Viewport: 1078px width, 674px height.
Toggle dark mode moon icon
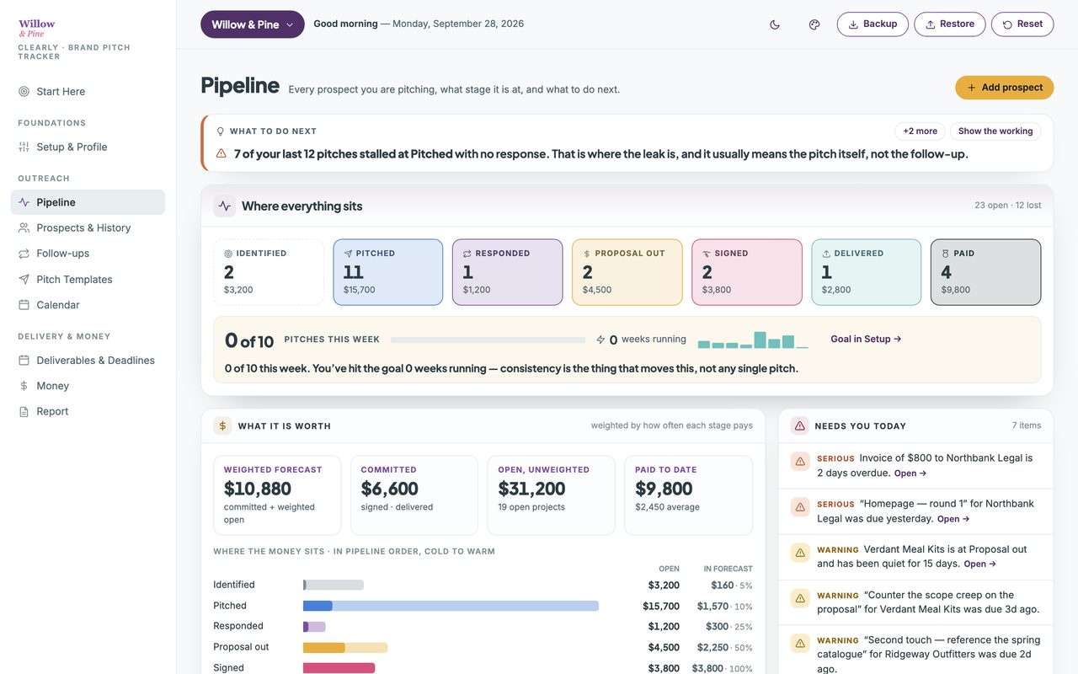pos(775,24)
